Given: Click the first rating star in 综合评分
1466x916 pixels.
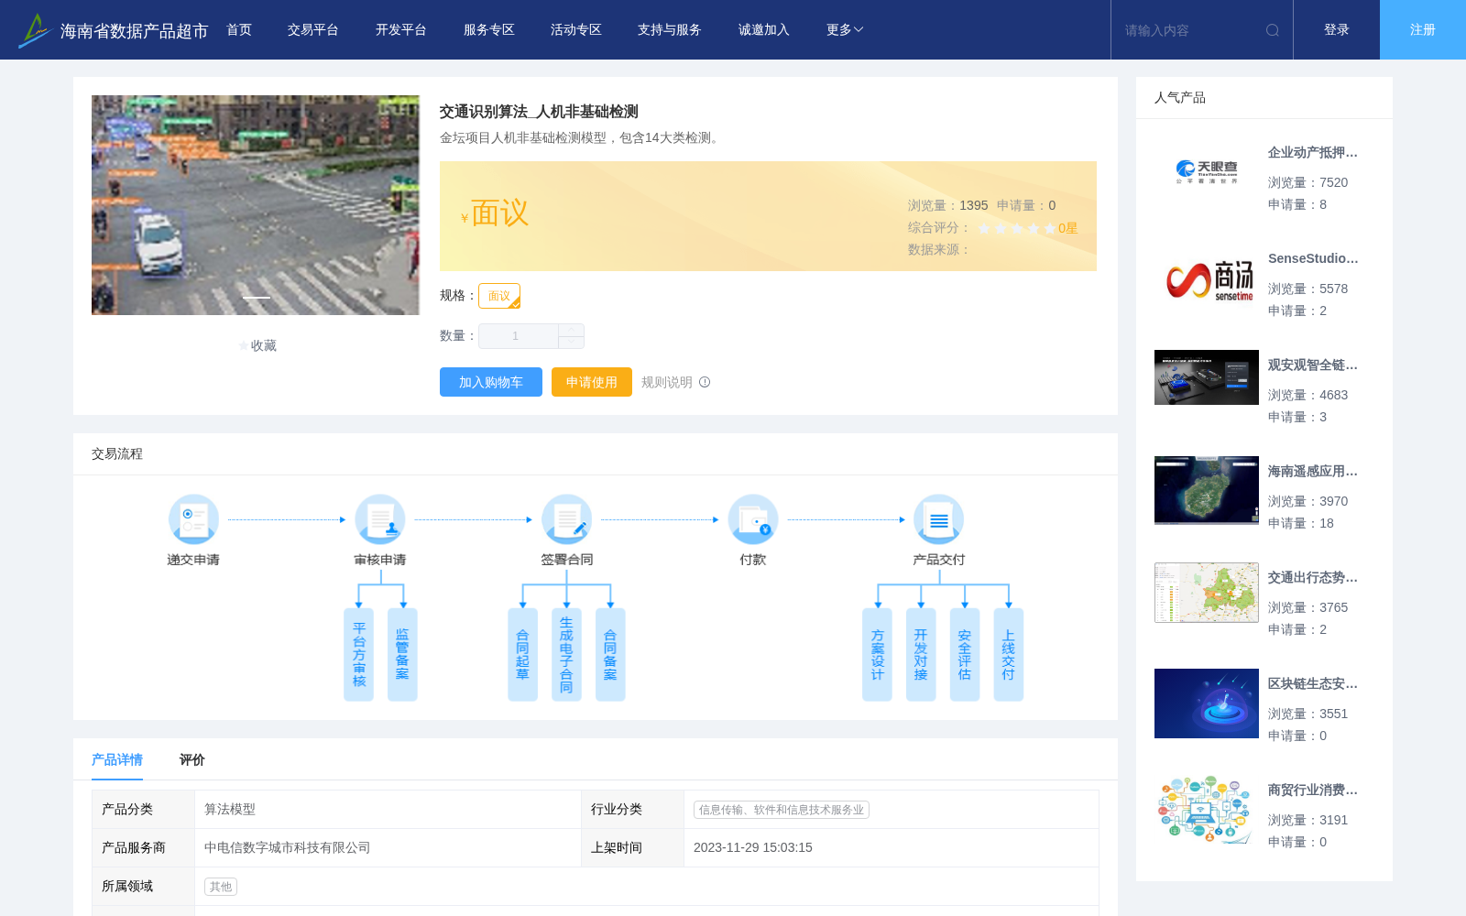Looking at the screenshot, I should point(984,228).
